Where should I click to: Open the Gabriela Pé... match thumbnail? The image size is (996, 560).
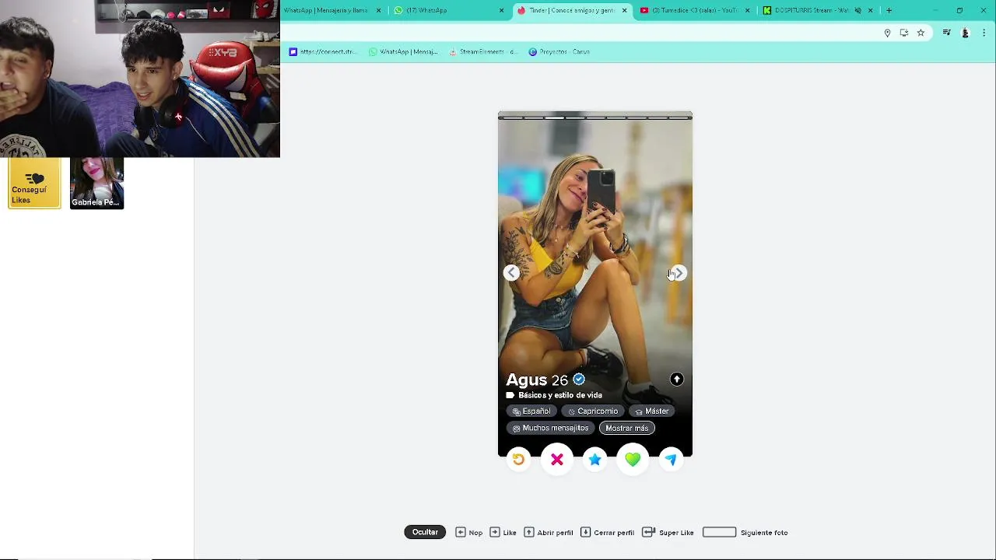(96, 184)
